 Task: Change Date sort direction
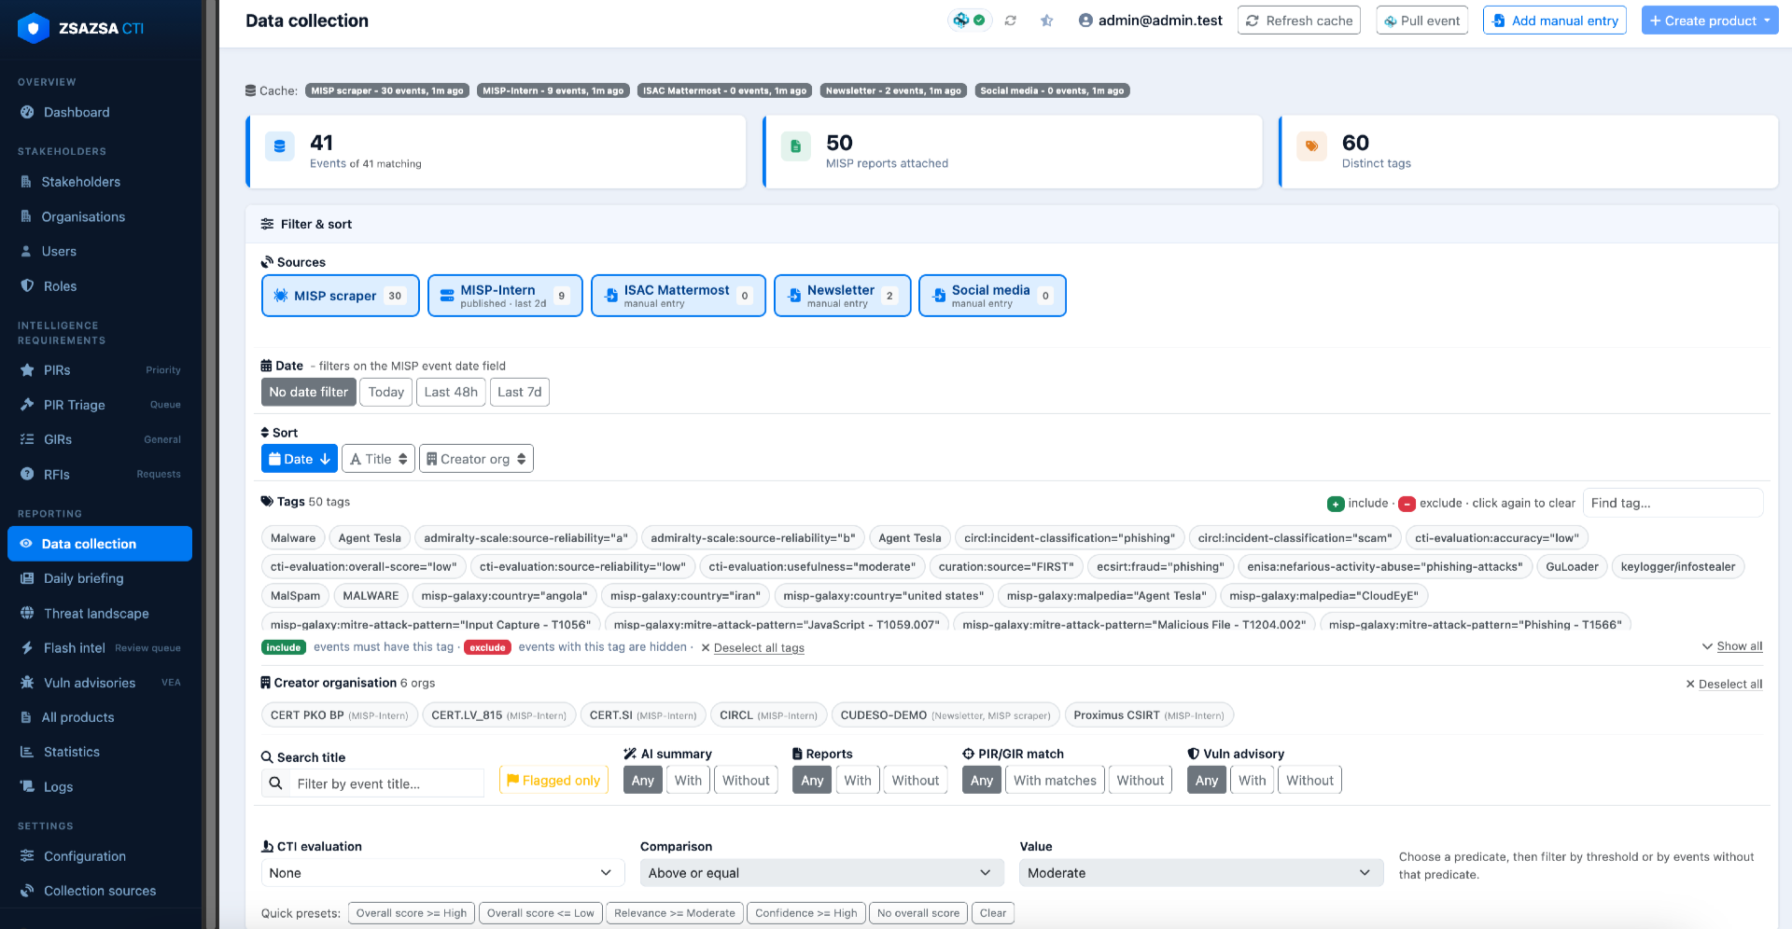pyautogui.click(x=299, y=459)
